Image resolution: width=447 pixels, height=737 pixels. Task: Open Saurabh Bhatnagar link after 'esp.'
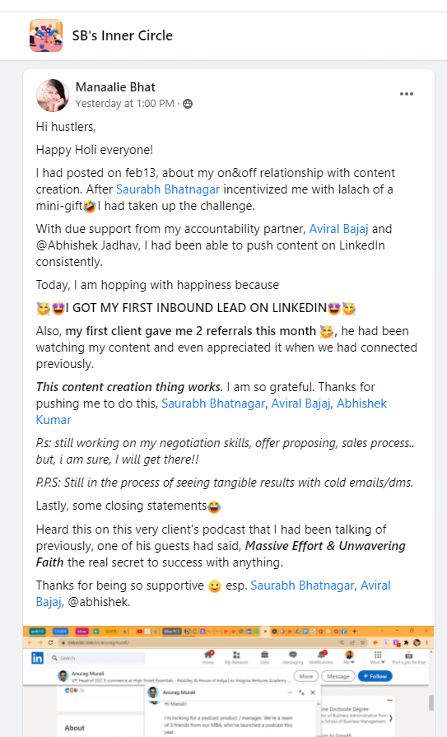pos(302,585)
